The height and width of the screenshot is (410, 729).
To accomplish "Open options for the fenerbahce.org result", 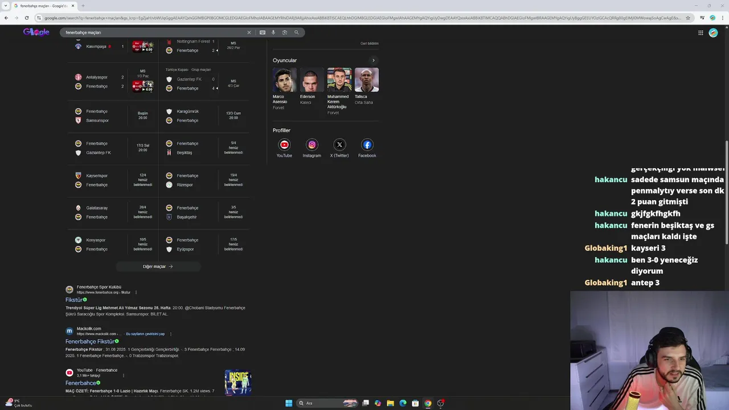I will pyautogui.click(x=136, y=293).
